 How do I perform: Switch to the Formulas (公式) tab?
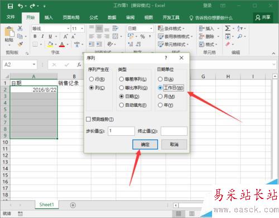click(94, 17)
